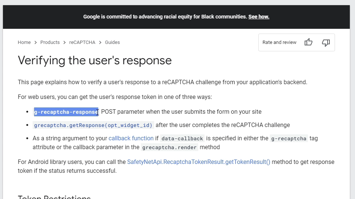355x199 pixels.
Task: Open the Guides breadcrumb link
Action: pos(112,42)
